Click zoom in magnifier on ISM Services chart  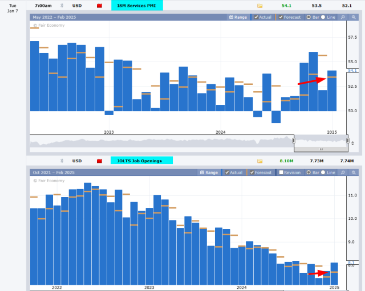[x=343, y=18]
